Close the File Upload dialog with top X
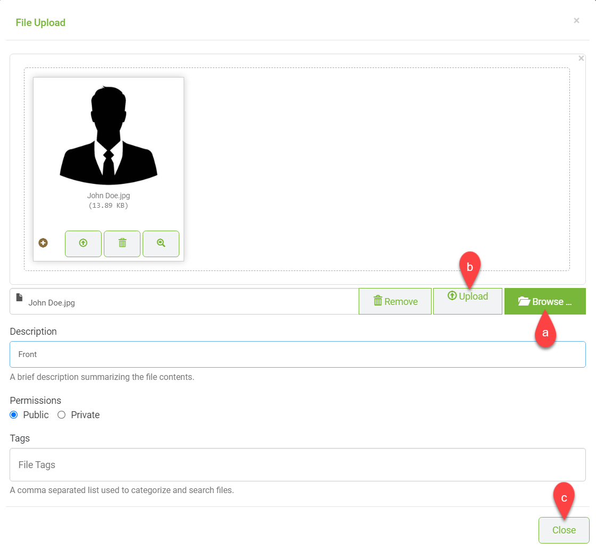 click(577, 21)
